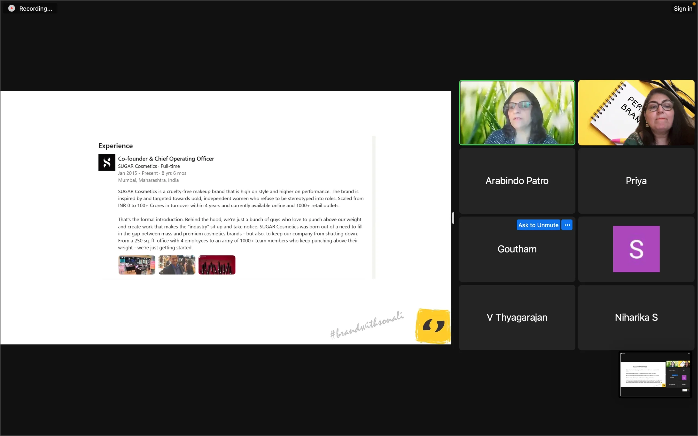Image resolution: width=698 pixels, height=436 pixels.
Task: Click Mumbai, Maharashtra, India location text
Action: pos(148,180)
